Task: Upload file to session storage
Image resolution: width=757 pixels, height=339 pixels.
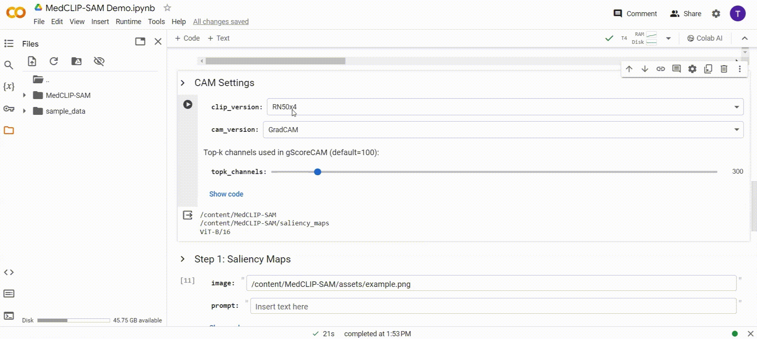Action: click(x=32, y=61)
